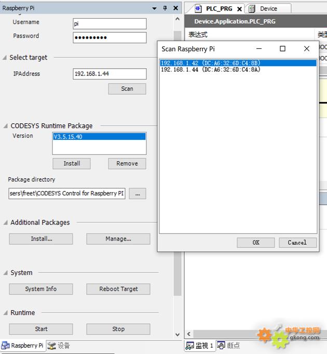Click the 表达式 column header
The image size is (327, 354).
tap(250, 34)
